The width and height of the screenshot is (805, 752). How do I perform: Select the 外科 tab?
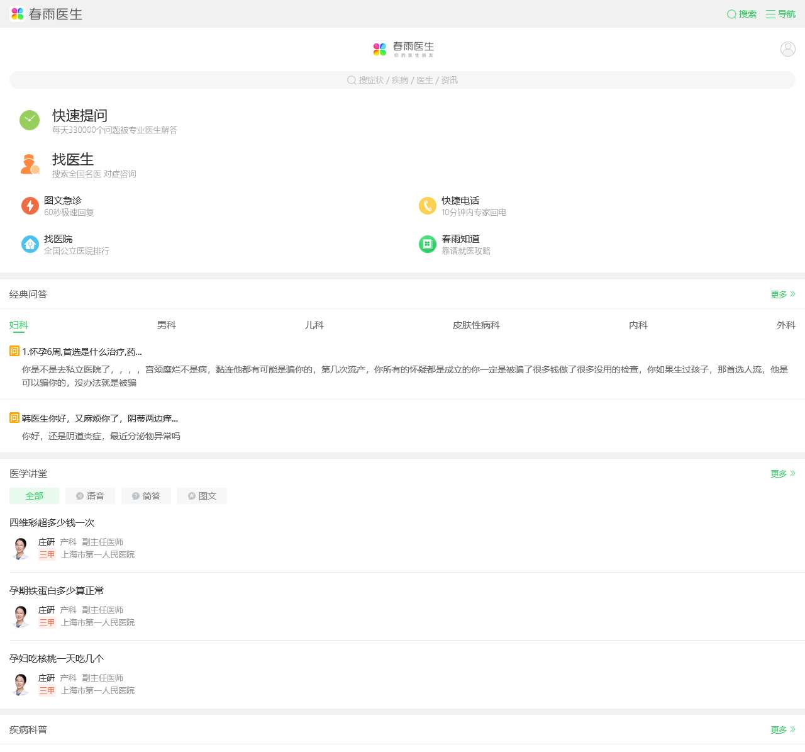[x=786, y=325]
